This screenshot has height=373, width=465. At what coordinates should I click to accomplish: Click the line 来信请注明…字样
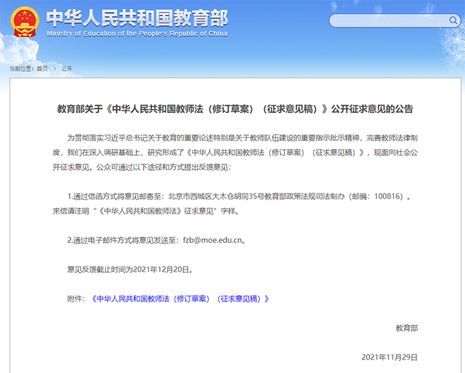[145, 211]
